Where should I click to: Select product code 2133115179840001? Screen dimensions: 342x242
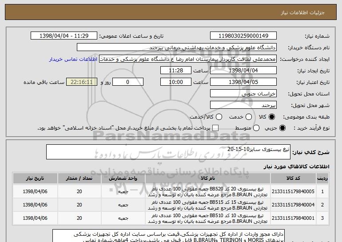coord(293,218)
